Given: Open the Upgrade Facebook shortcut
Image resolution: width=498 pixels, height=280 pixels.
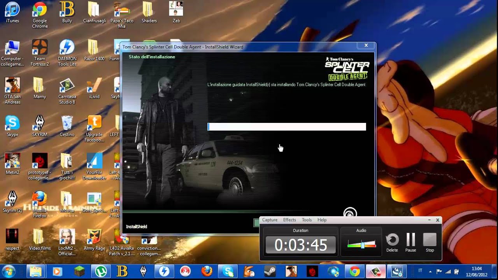Looking at the screenshot, I should coord(94,129).
